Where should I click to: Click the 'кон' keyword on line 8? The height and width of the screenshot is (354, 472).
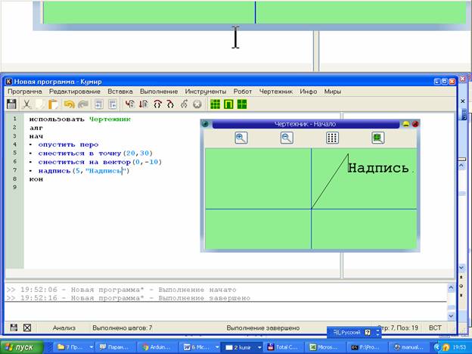pos(36,179)
